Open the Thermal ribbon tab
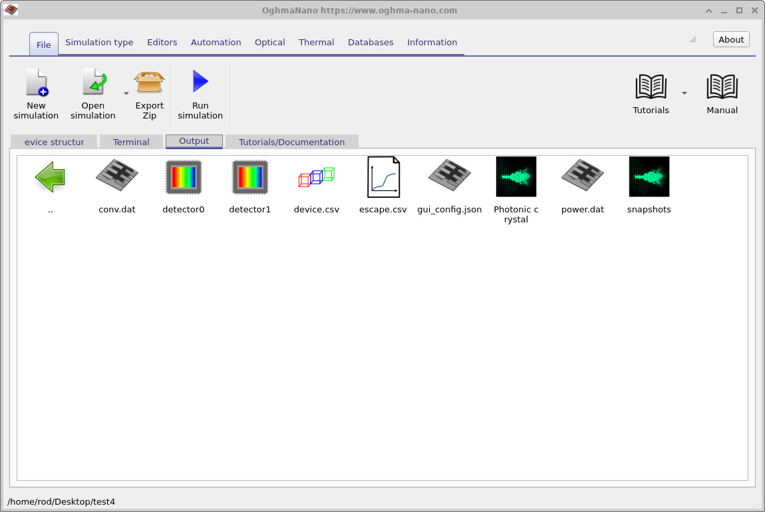765x512 pixels. 316,43
